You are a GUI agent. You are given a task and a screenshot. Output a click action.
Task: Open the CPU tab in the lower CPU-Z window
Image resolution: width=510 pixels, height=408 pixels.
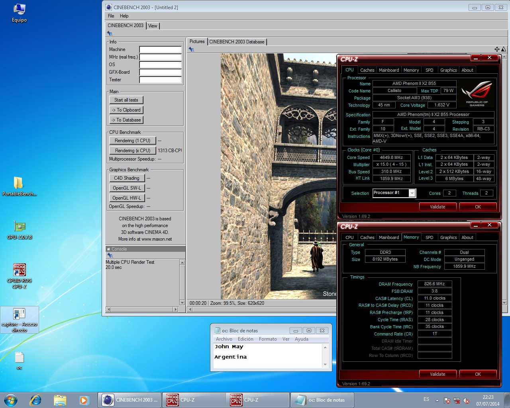(349, 237)
